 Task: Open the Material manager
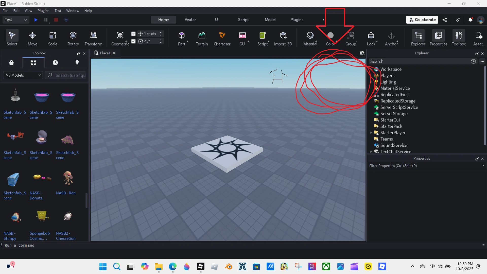pyautogui.click(x=310, y=38)
